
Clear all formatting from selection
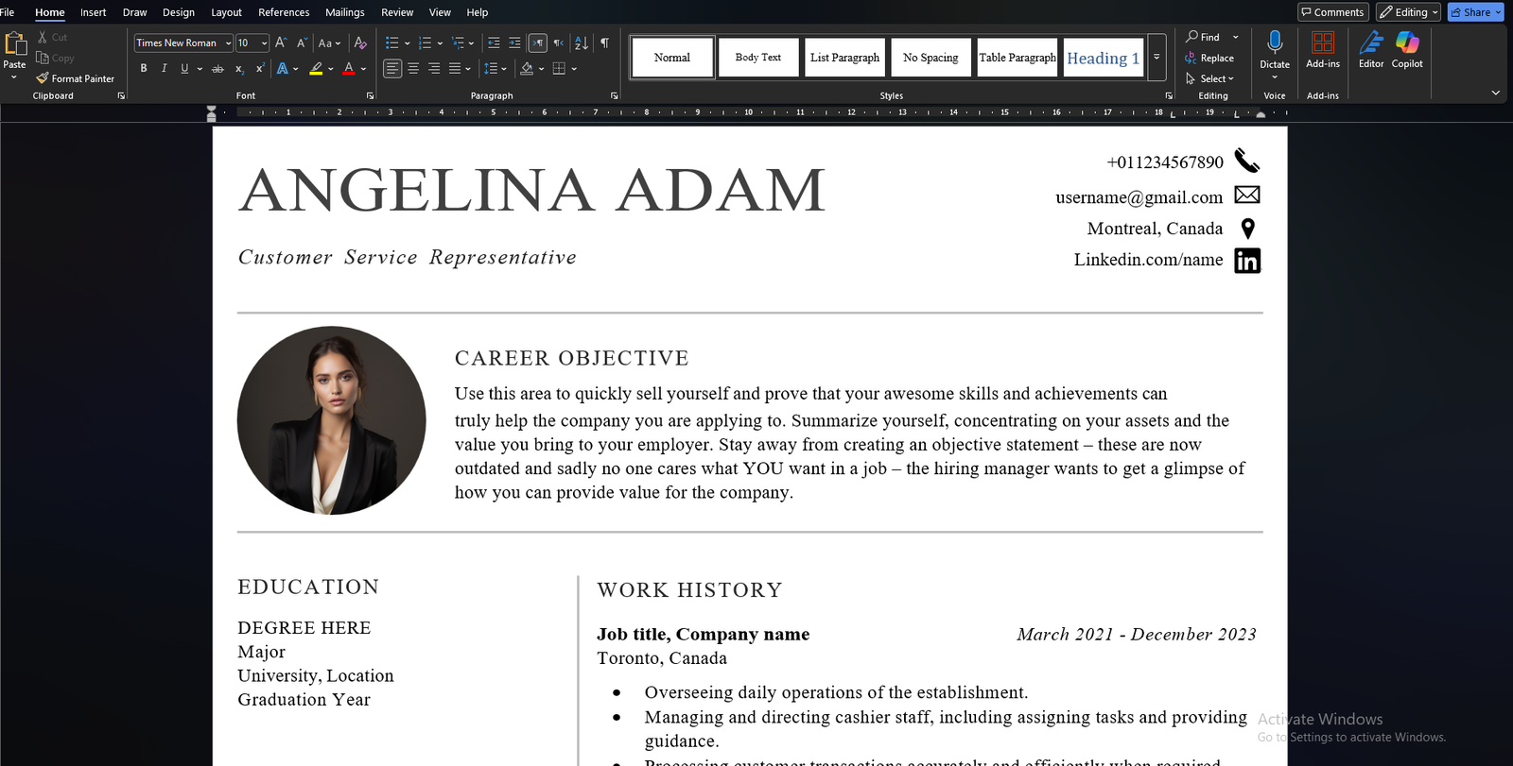(x=360, y=43)
